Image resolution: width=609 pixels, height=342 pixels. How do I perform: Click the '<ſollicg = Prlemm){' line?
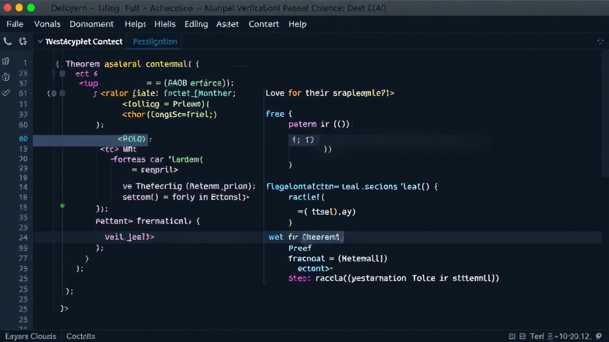click(x=166, y=104)
